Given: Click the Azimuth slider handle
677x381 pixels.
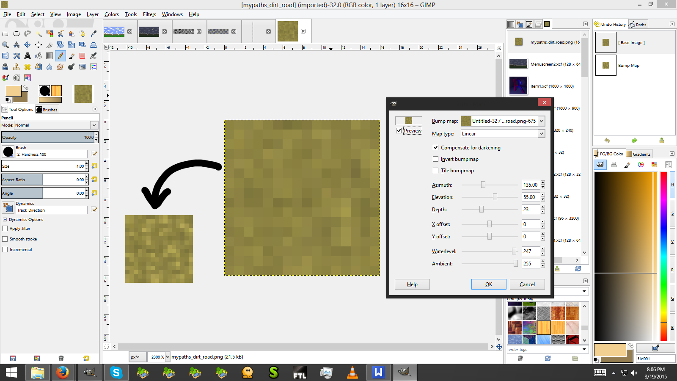Looking at the screenshot, I should (483, 185).
